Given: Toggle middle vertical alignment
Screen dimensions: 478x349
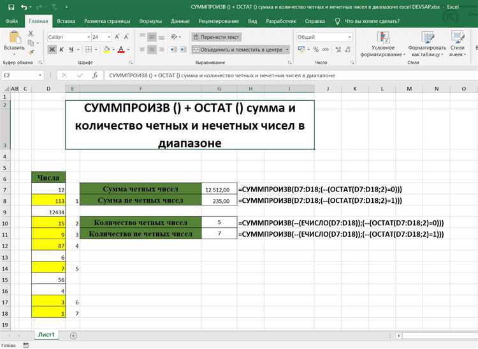Looking at the screenshot, I should [152, 37].
